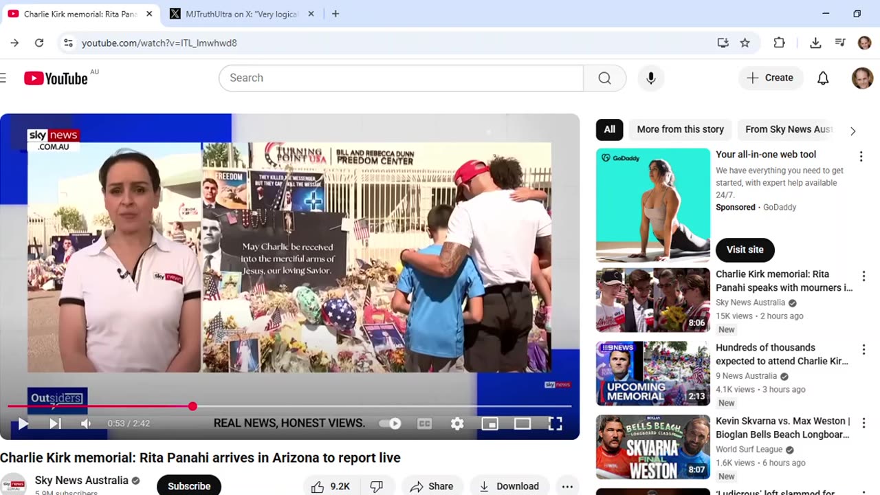Image resolution: width=880 pixels, height=495 pixels.
Task: Click the magnifier search button
Action: [604, 78]
